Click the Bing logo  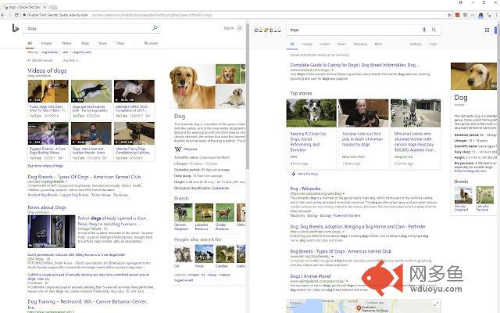click(15, 28)
